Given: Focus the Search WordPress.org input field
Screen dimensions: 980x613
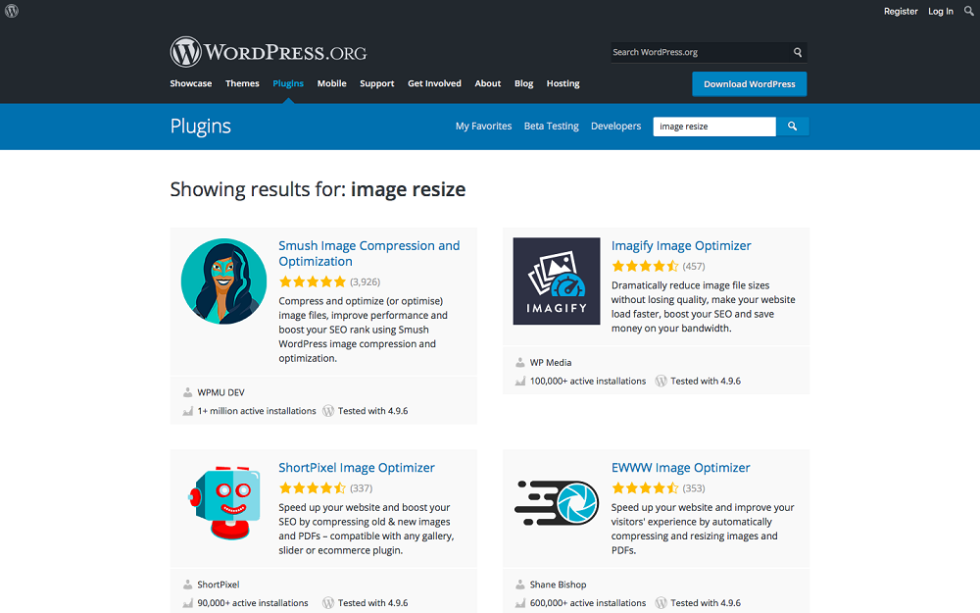Looking at the screenshot, I should [x=700, y=53].
